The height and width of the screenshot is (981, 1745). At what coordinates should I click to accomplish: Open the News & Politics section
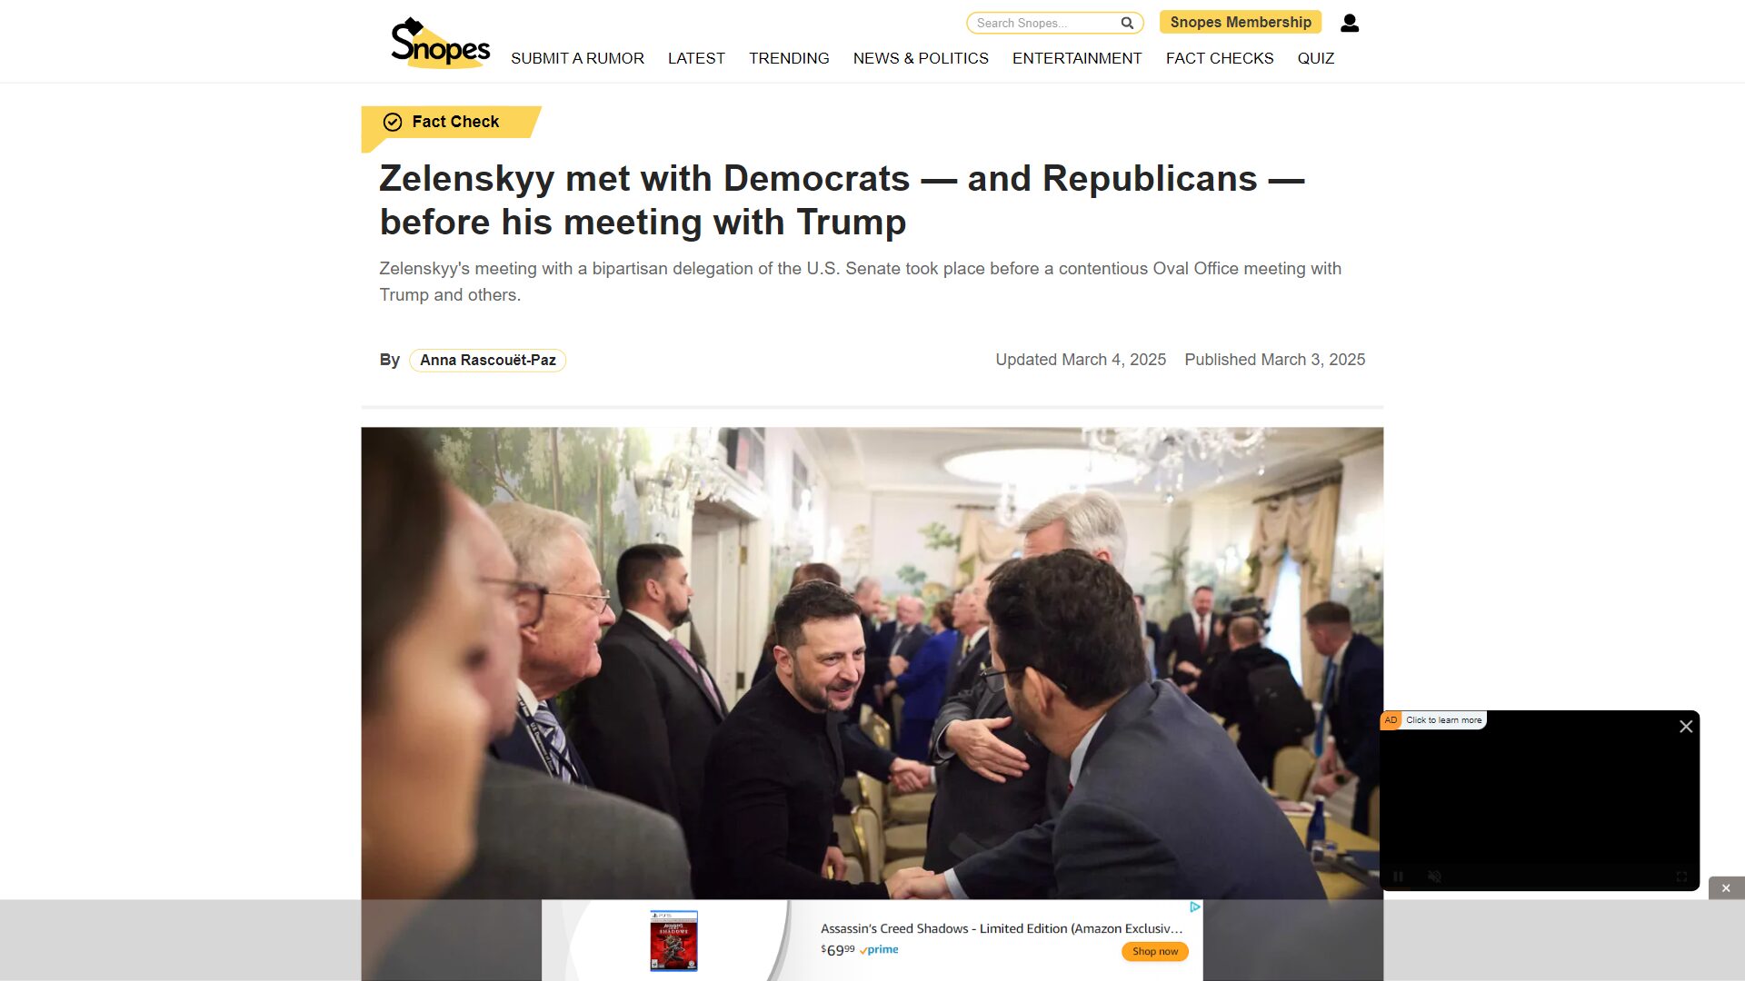(x=921, y=58)
